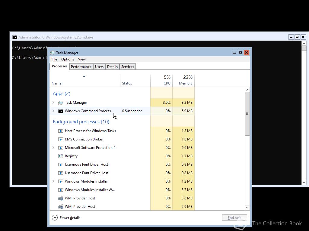Maximize the Task Manager window
Image resolution: width=309 pixels, height=231 pixels.
pyautogui.click(x=240, y=53)
